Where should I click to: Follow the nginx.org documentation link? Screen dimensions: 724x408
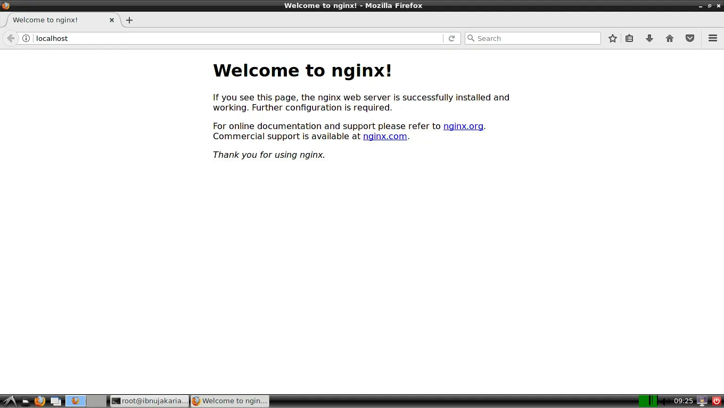(x=463, y=126)
